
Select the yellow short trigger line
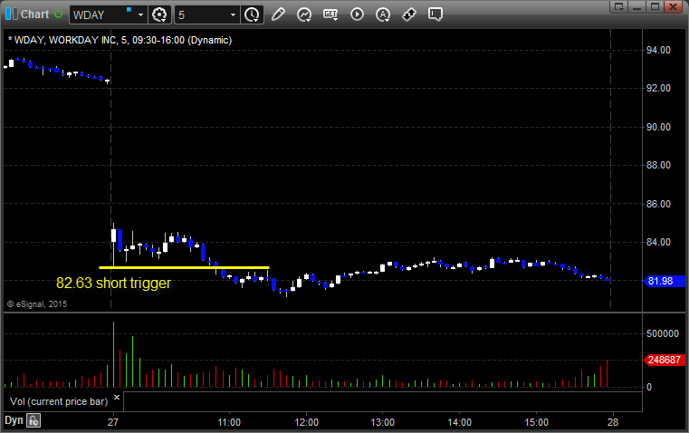184,267
